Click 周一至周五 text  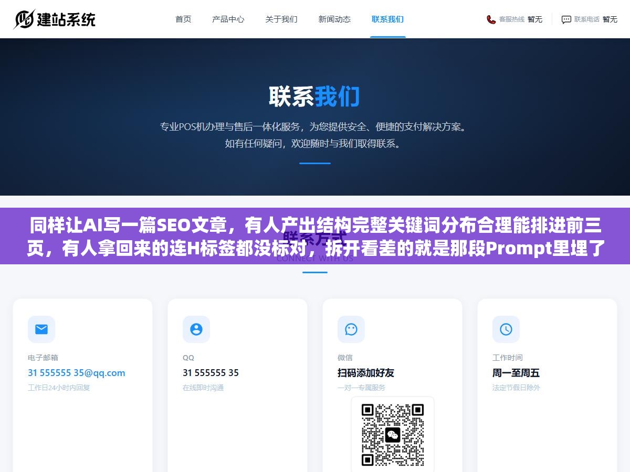click(x=516, y=373)
